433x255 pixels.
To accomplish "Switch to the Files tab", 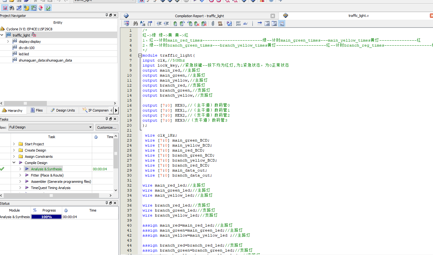I will click(37, 110).
